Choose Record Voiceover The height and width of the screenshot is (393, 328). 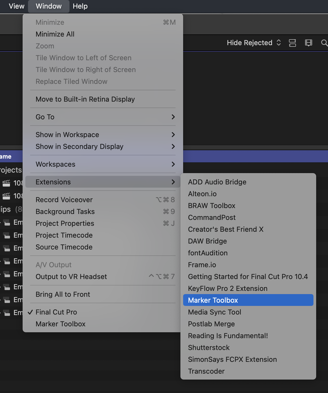pyautogui.click(x=64, y=200)
